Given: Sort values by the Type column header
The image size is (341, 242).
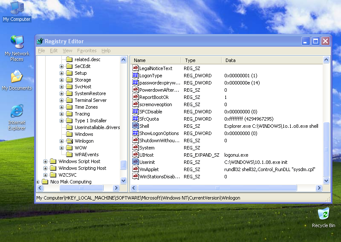Looking at the screenshot, I should [x=201, y=60].
